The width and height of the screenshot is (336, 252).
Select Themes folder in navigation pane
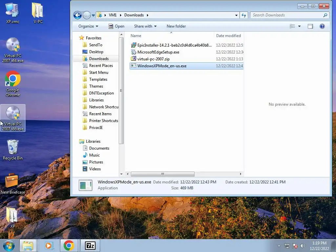click(x=96, y=86)
